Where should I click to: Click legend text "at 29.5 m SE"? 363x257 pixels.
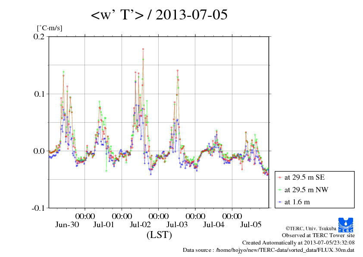coord(305,178)
